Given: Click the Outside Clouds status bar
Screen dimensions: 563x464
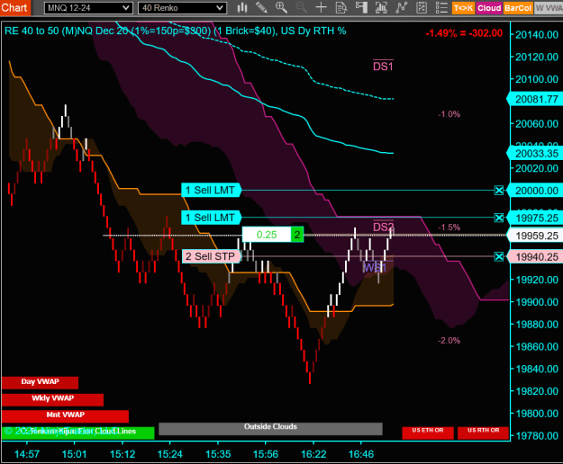Looking at the screenshot, I should tap(270, 429).
